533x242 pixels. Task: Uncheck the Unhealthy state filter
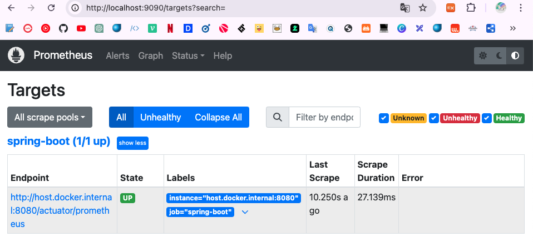pos(434,118)
